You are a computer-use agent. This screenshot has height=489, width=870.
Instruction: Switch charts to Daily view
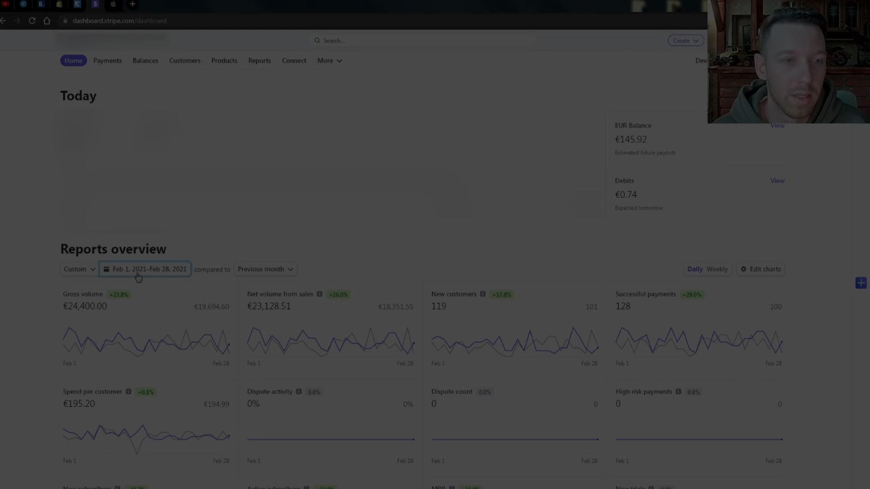695,269
